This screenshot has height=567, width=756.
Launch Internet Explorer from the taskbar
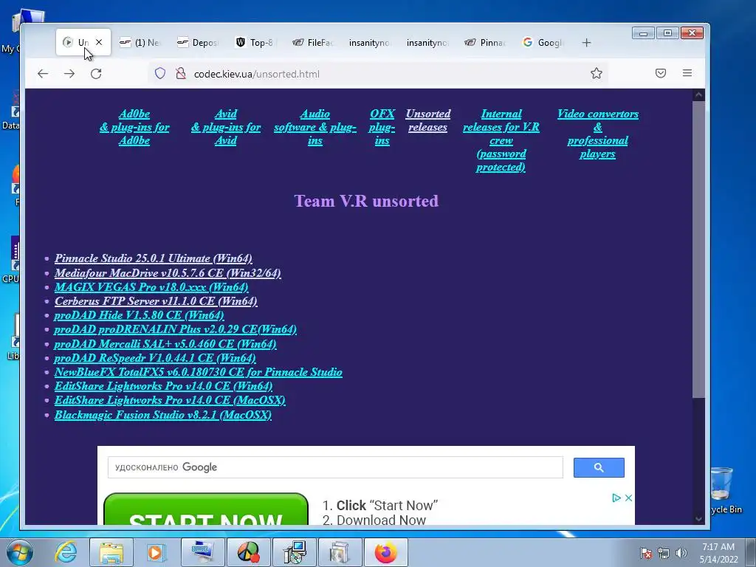pyautogui.click(x=66, y=552)
